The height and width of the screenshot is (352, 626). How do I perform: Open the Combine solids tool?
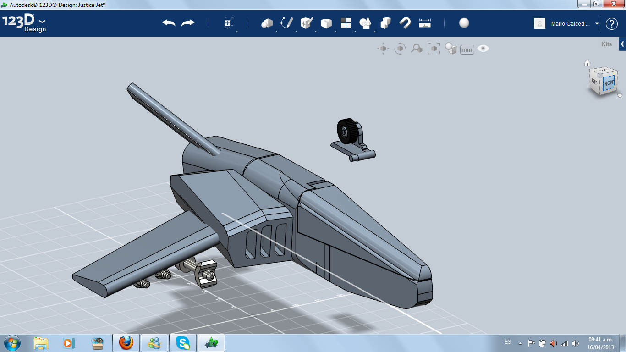(386, 23)
